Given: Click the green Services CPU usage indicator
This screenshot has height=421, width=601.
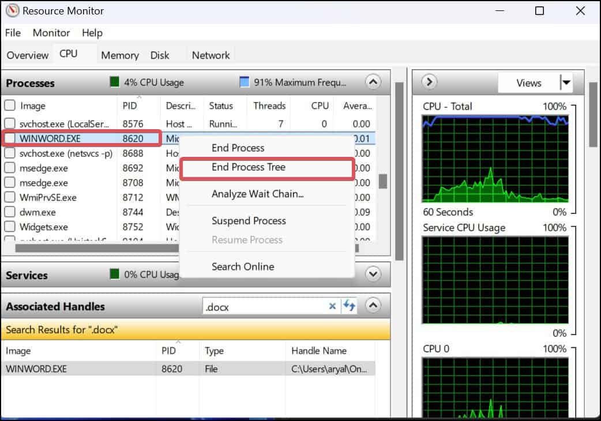Looking at the screenshot, I should tap(114, 275).
